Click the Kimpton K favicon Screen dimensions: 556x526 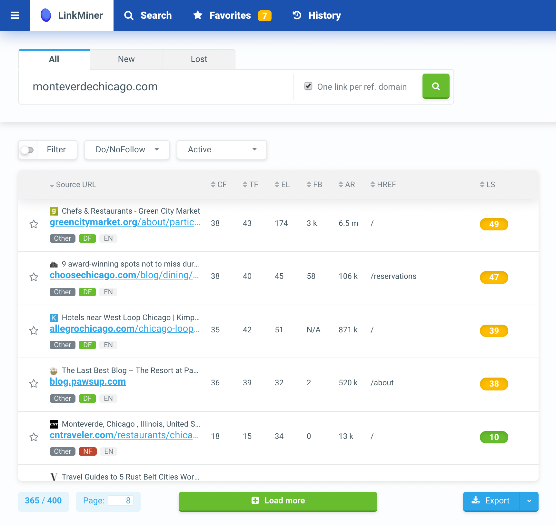coord(54,318)
